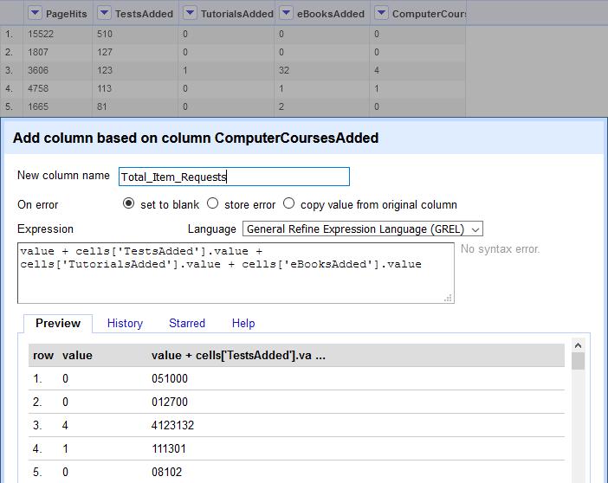Image resolution: width=608 pixels, height=483 pixels.
Task: Select the 'set to blank' error option
Action: (x=128, y=203)
